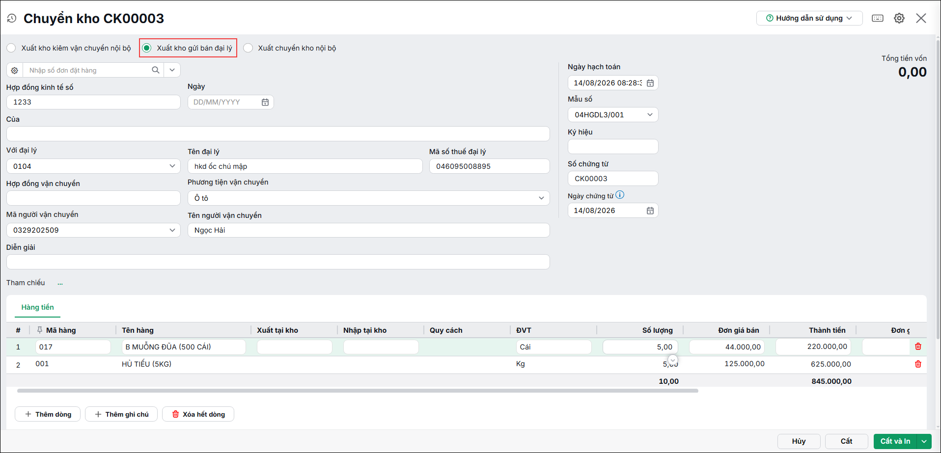Viewport: 941px width, 453px height.
Task: Open the keyboard shortcuts icon
Action: (x=878, y=18)
